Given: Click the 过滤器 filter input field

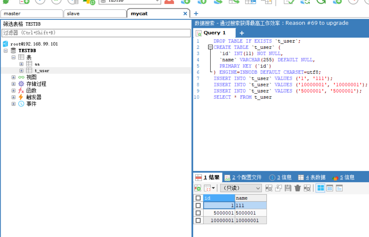Looking at the screenshot, I should pos(96,33).
